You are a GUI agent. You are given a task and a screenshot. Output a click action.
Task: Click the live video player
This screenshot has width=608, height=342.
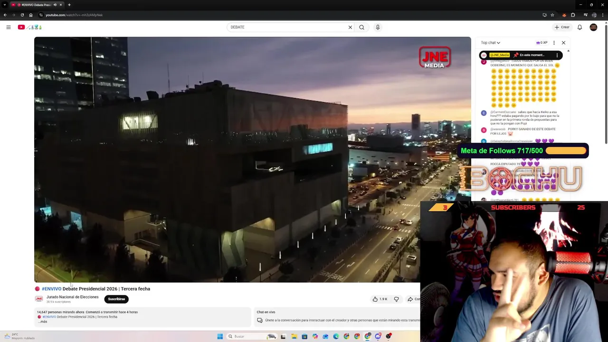pyautogui.click(x=252, y=160)
